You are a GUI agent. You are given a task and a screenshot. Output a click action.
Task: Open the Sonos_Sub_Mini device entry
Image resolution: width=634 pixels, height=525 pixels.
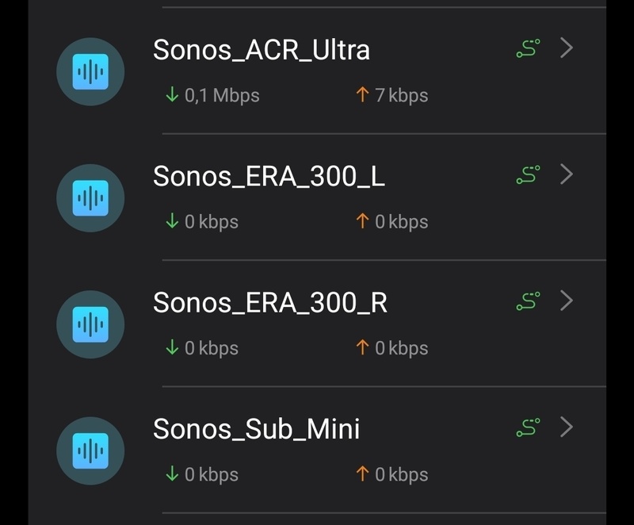click(256, 429)
